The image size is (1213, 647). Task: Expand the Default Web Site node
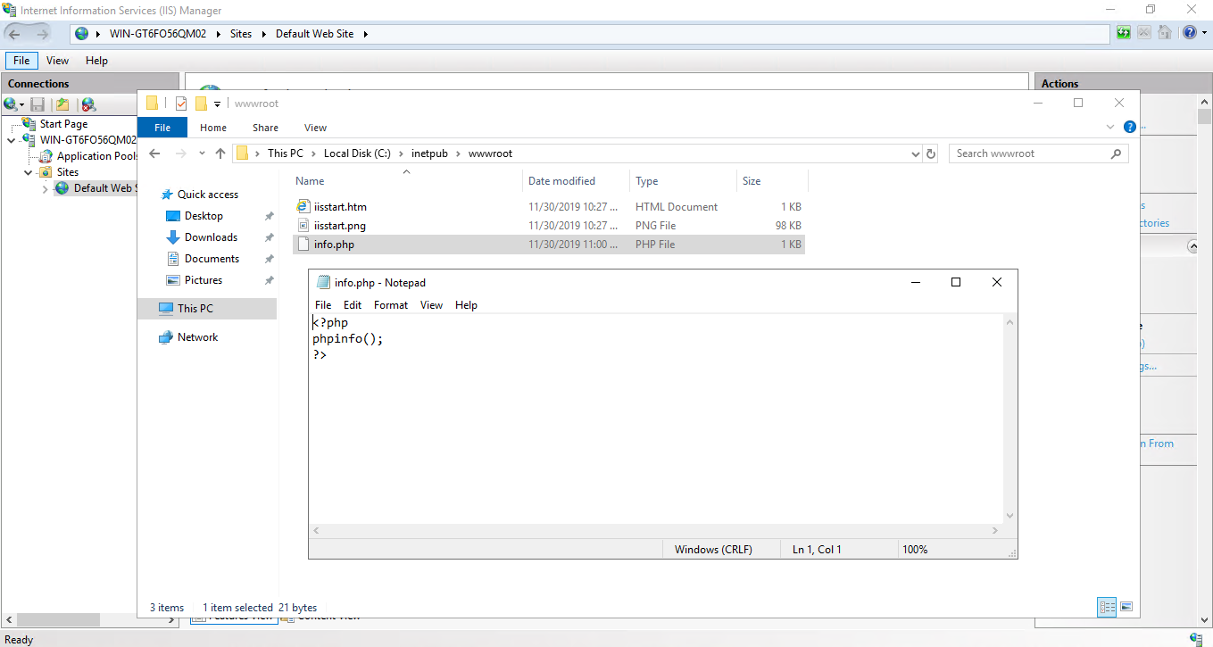[x=46, y=188]
